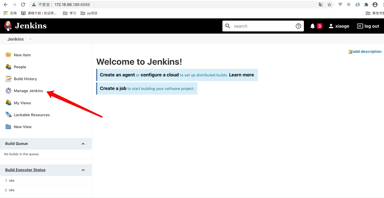The image size is (384, 198).
Task: Click the translate page icon
Action: tap(321, 5)
